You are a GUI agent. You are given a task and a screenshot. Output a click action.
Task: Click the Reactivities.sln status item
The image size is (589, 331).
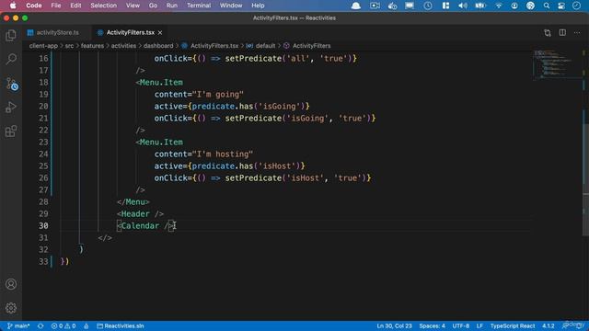pyautogui.click(x=121, y=325)
